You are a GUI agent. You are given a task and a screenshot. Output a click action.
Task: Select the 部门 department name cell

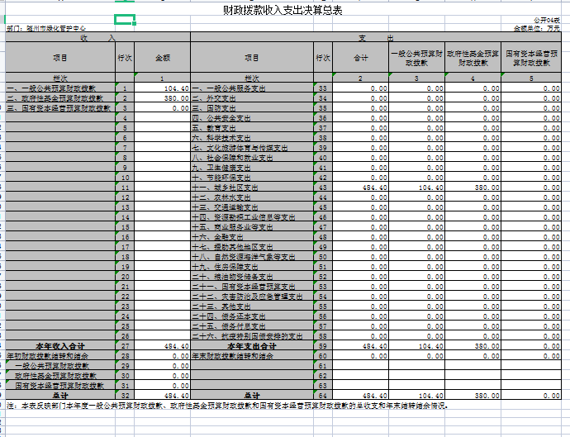tap(46, 28)
